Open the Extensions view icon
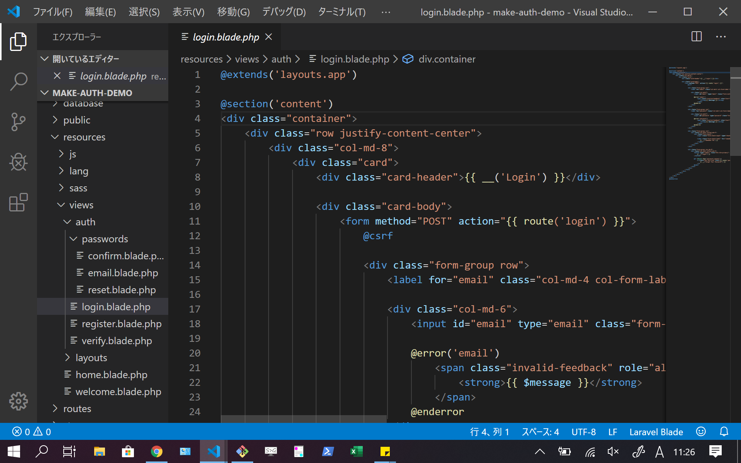 click(18, 202)
